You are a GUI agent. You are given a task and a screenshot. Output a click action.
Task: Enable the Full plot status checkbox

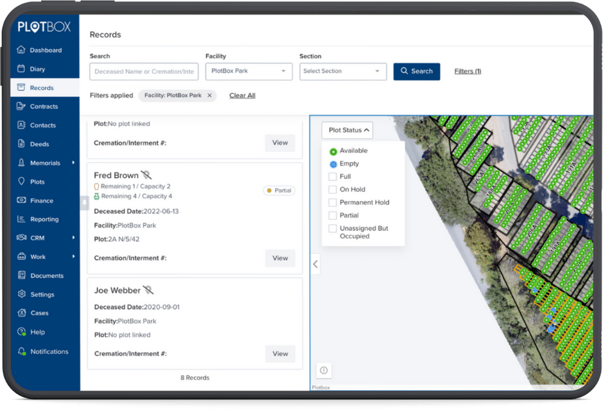[332, 177]
